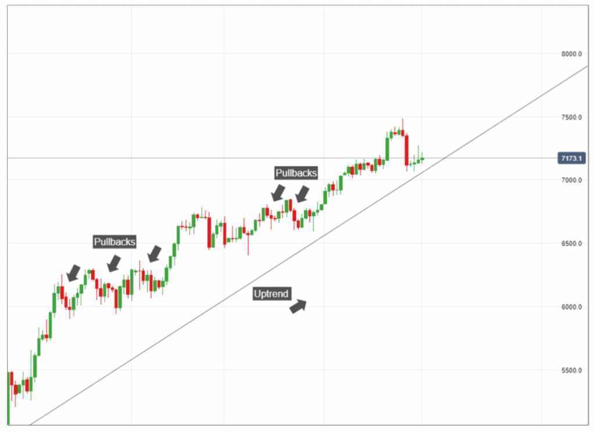595x432 pixels.
Task: Click rightmost arrow of the three-arrow pullback group
Action: coord(155,254)
